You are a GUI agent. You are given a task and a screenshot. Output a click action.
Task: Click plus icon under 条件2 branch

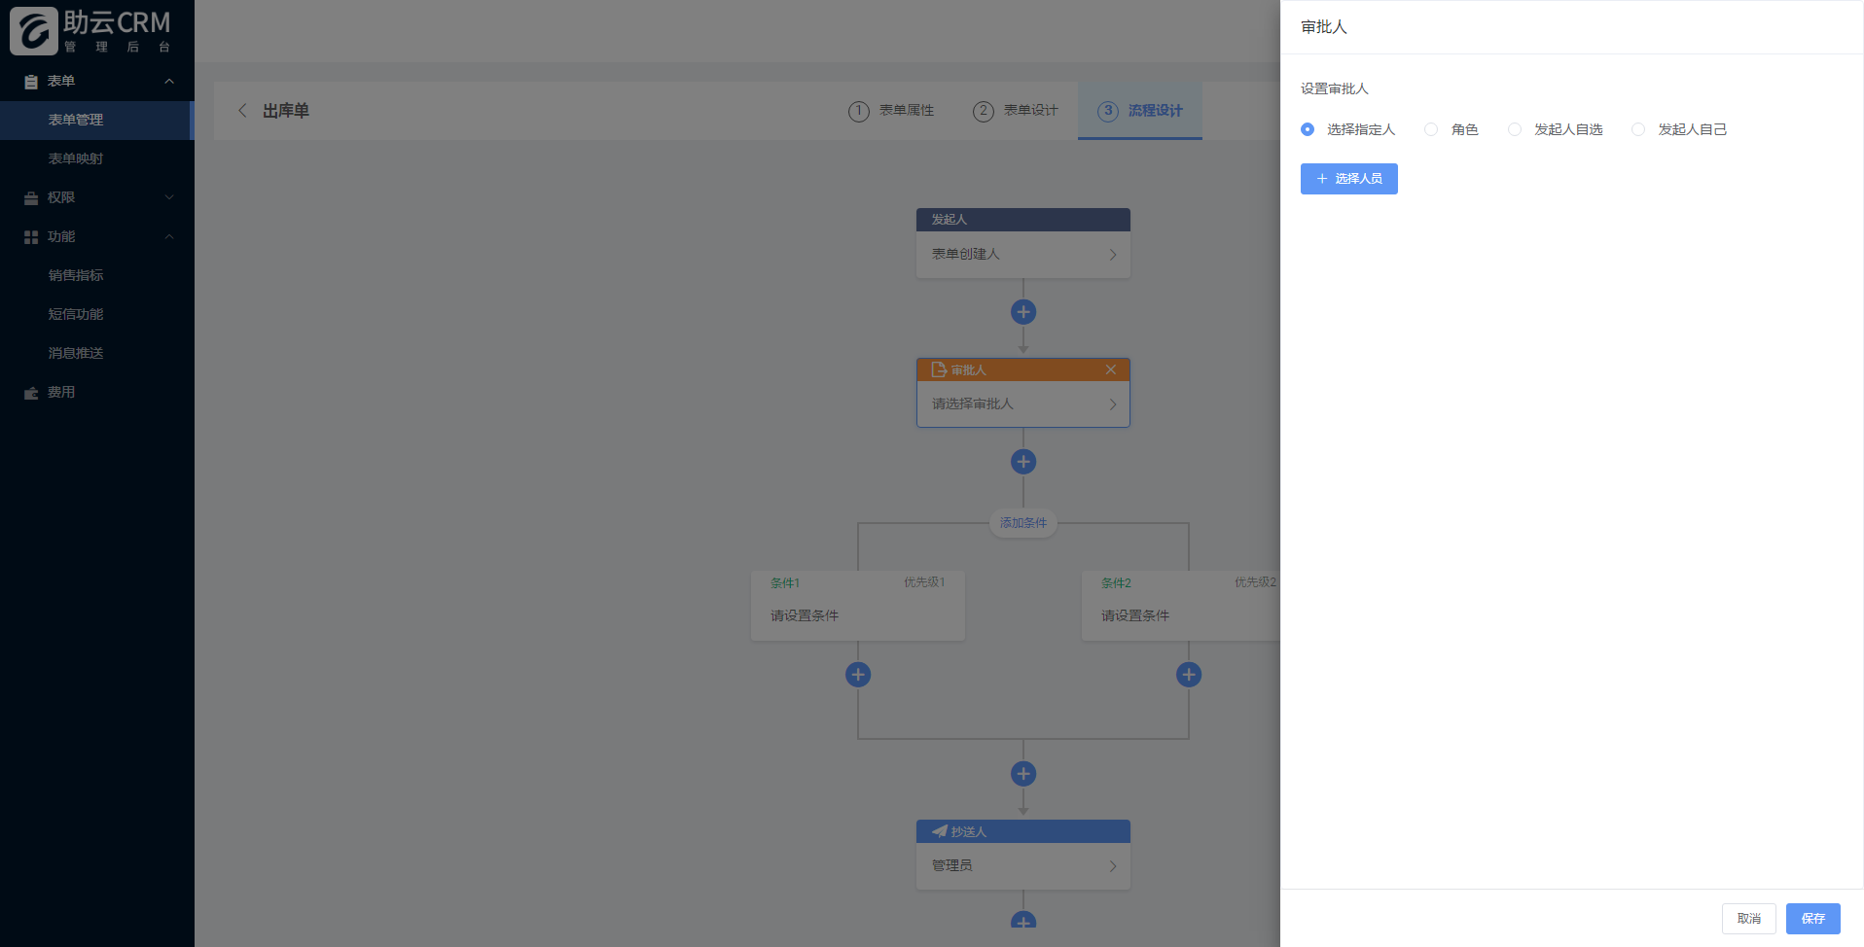1188,675
